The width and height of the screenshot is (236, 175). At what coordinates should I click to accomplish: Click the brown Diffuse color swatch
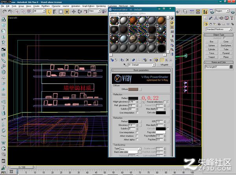133,89
